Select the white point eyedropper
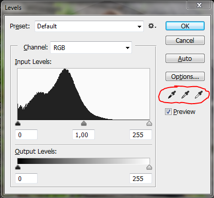The width and height of the screenshot is (214, 198). tap(199, 94)
